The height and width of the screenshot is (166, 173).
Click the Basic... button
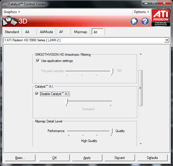[x=20, y=158]
